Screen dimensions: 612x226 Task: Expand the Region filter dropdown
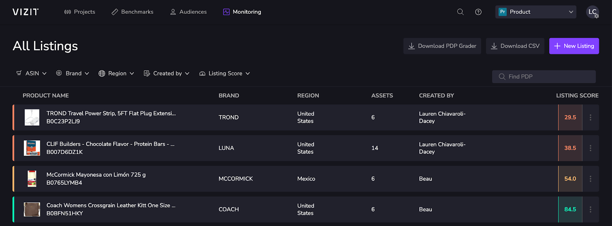[x=116, y=73]
